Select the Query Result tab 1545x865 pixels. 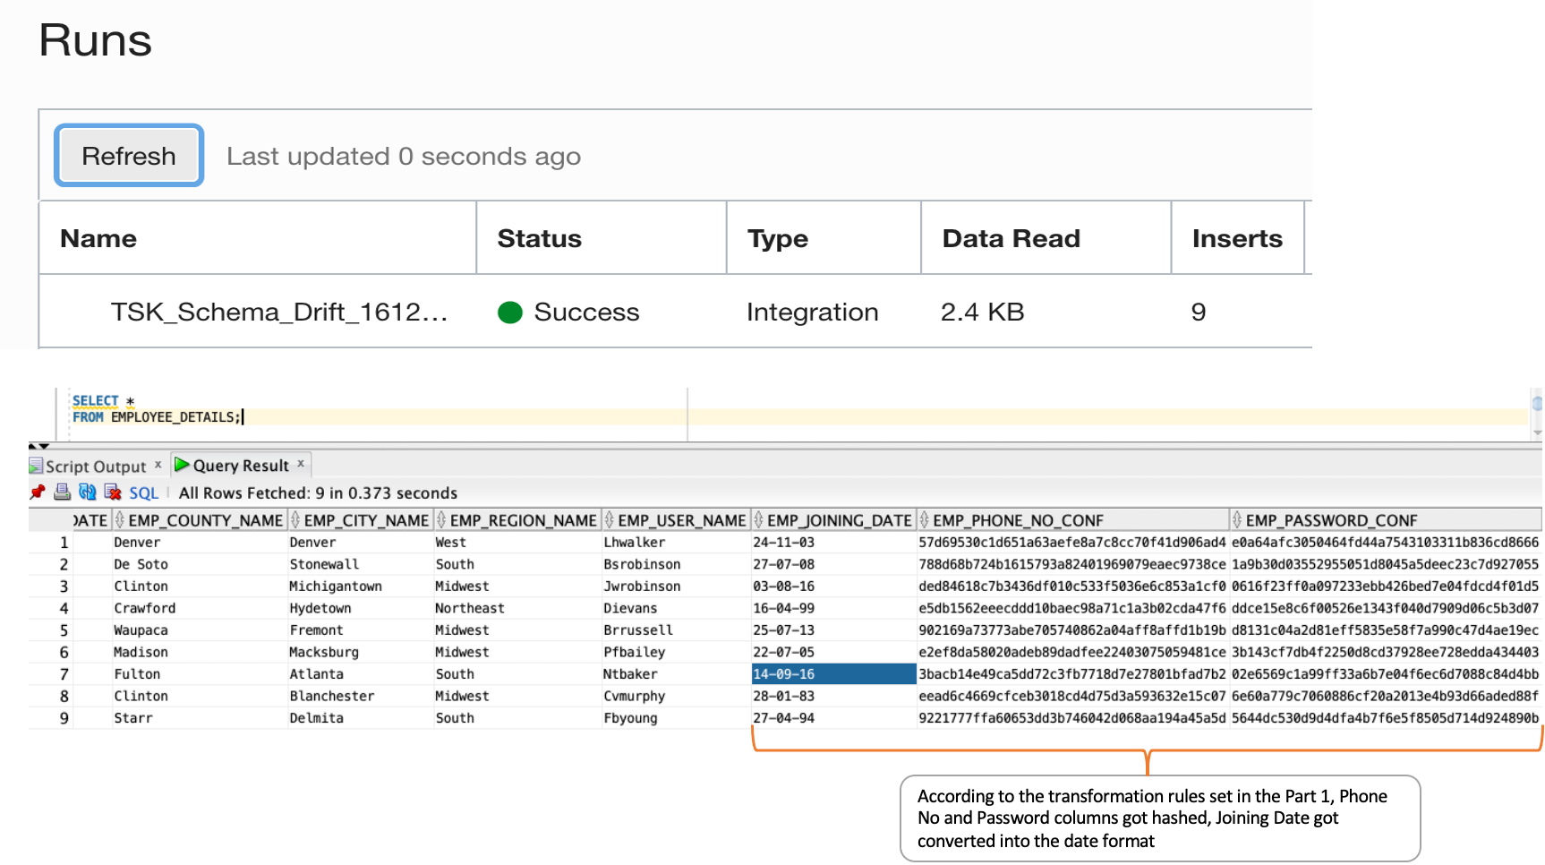tap(240, 466)
